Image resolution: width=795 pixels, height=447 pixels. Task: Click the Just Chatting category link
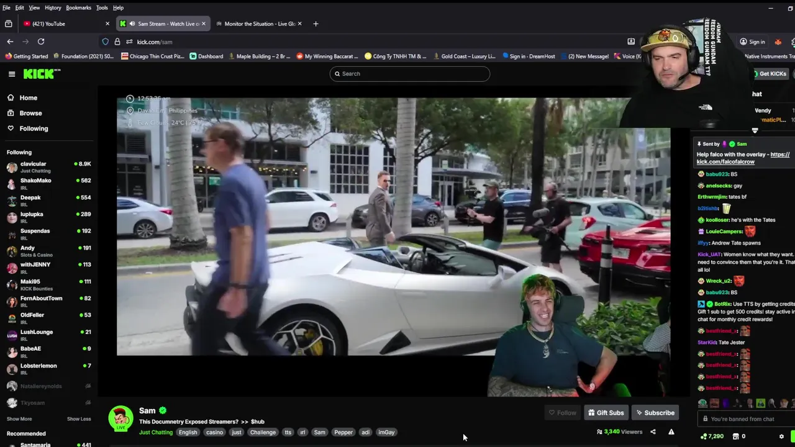click(x=156, y=432)
